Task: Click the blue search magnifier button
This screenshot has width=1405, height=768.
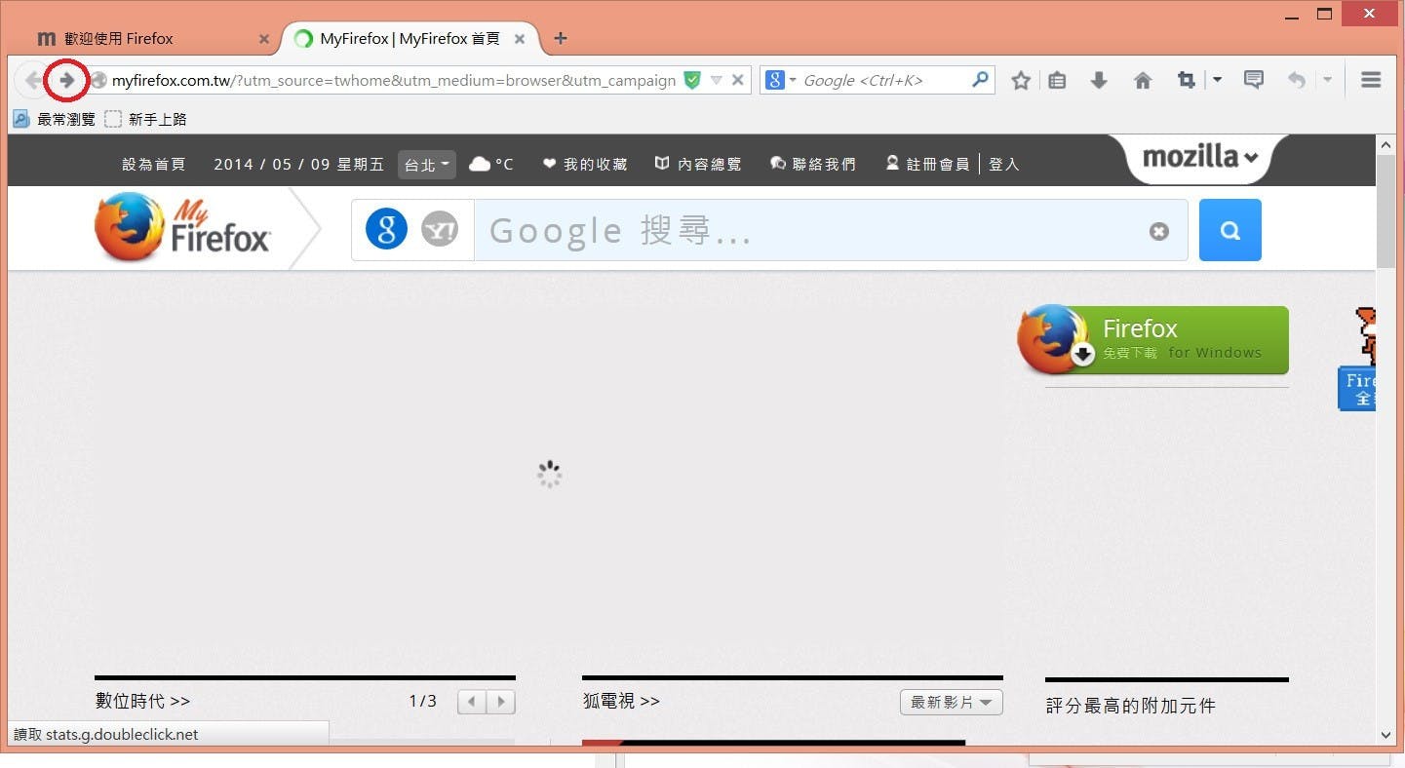Action: tap(1230, 230)
